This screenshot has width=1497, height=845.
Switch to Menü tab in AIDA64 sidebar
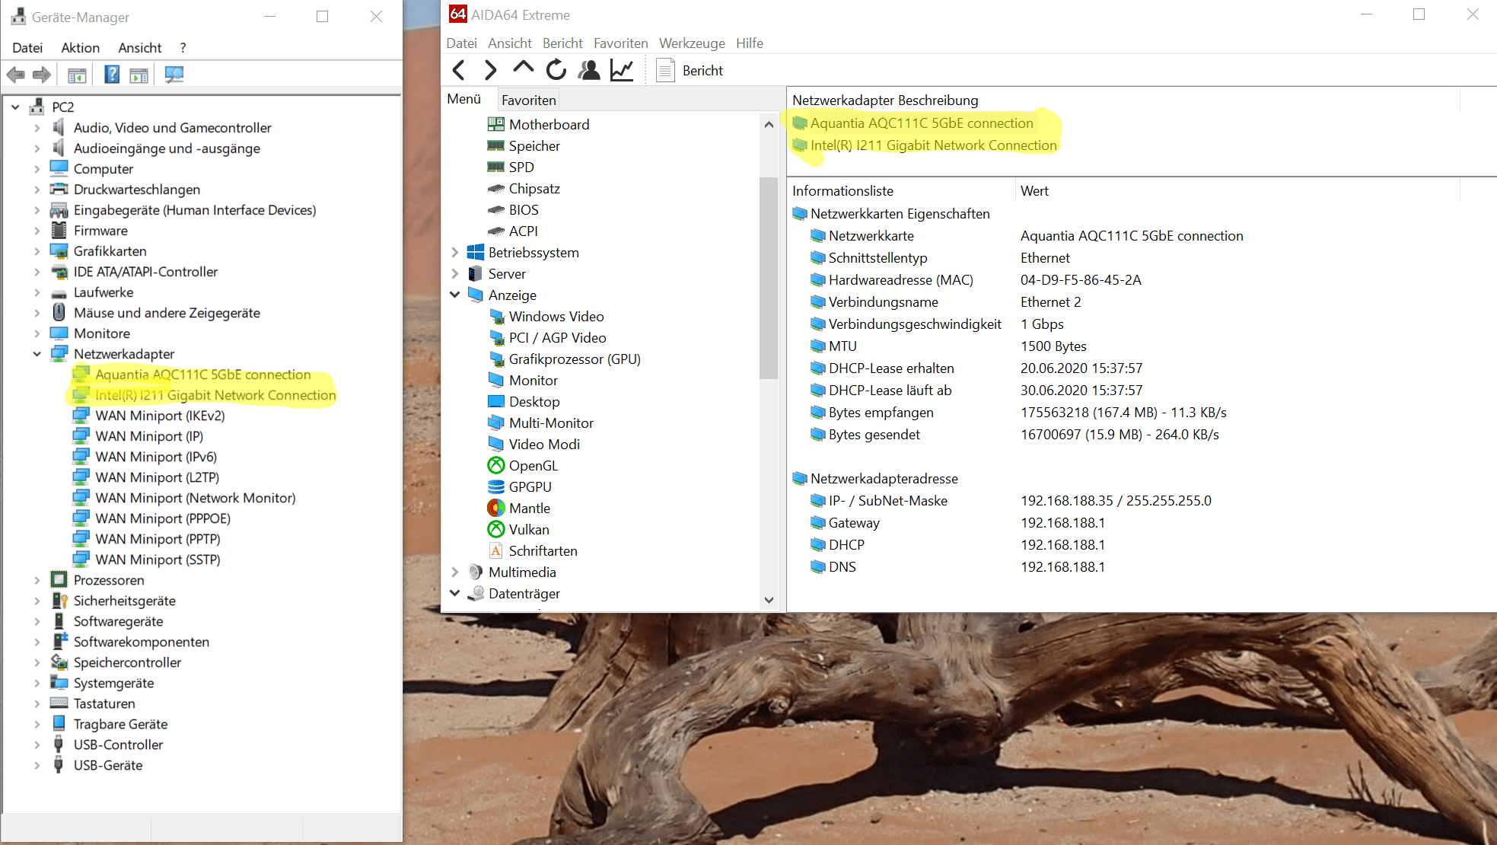464,99
